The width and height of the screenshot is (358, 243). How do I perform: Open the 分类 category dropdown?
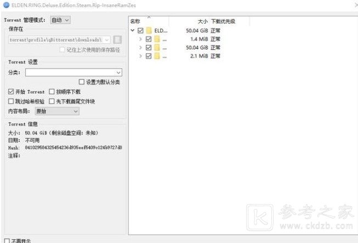pyautogui.click(x=74, y=72)
